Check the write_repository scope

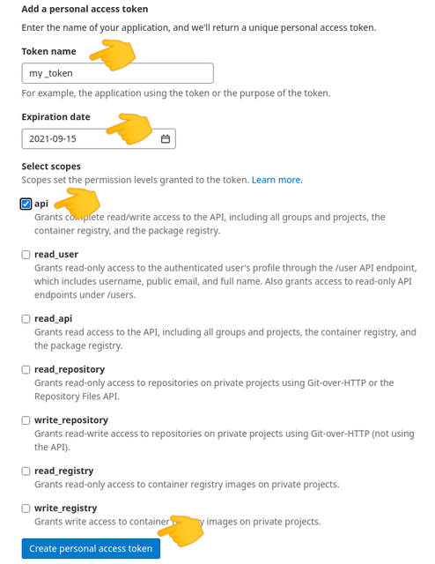point(26,420)
